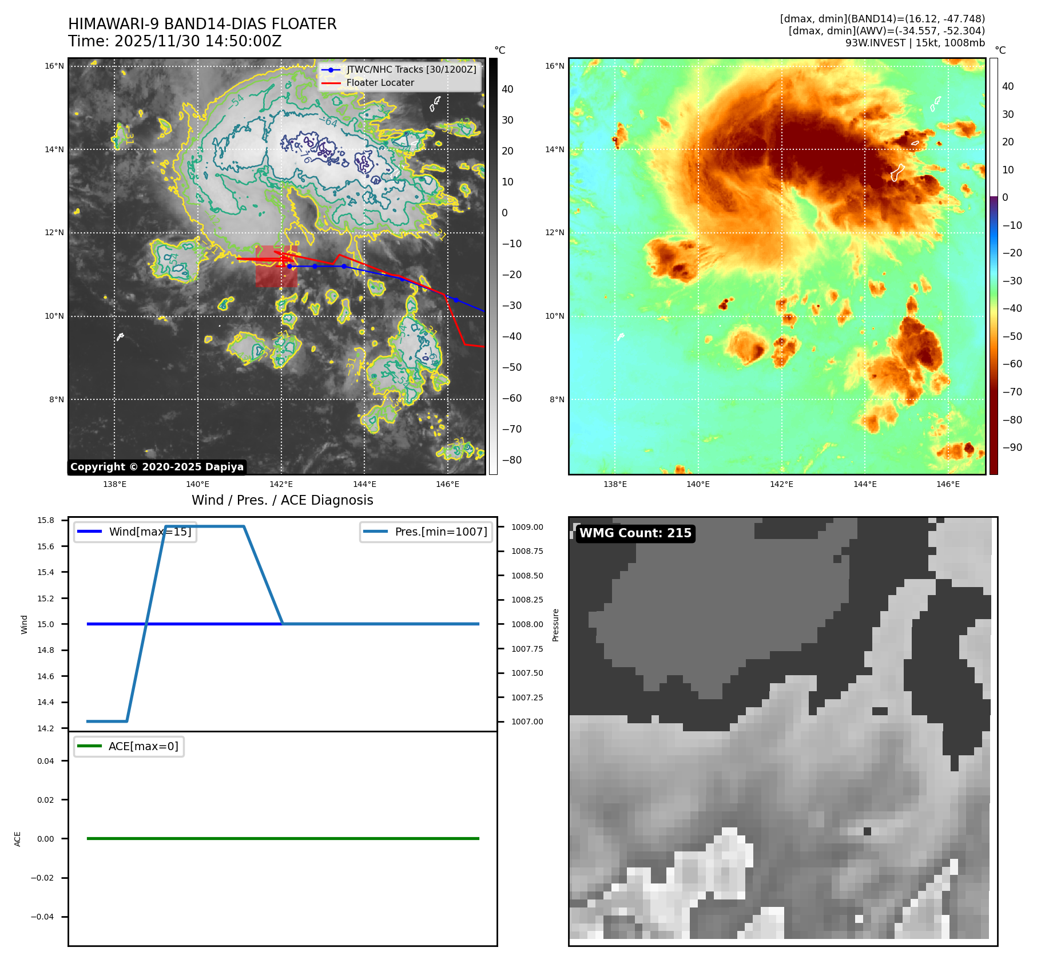Click the line icon in Pres. legend
This screenshot has width=1037, height=967.
375,532
